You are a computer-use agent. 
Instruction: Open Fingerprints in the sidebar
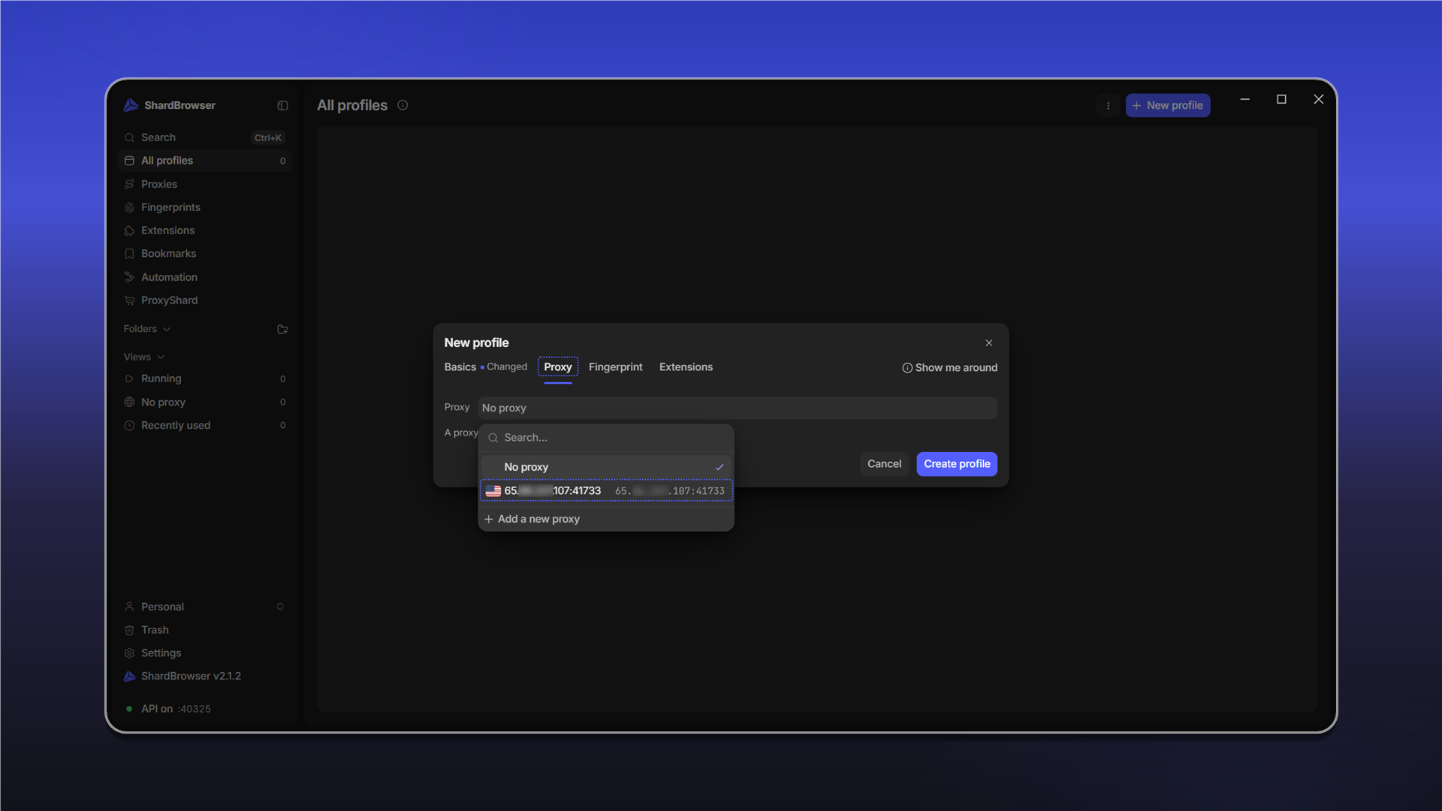(x=204, y=207)
